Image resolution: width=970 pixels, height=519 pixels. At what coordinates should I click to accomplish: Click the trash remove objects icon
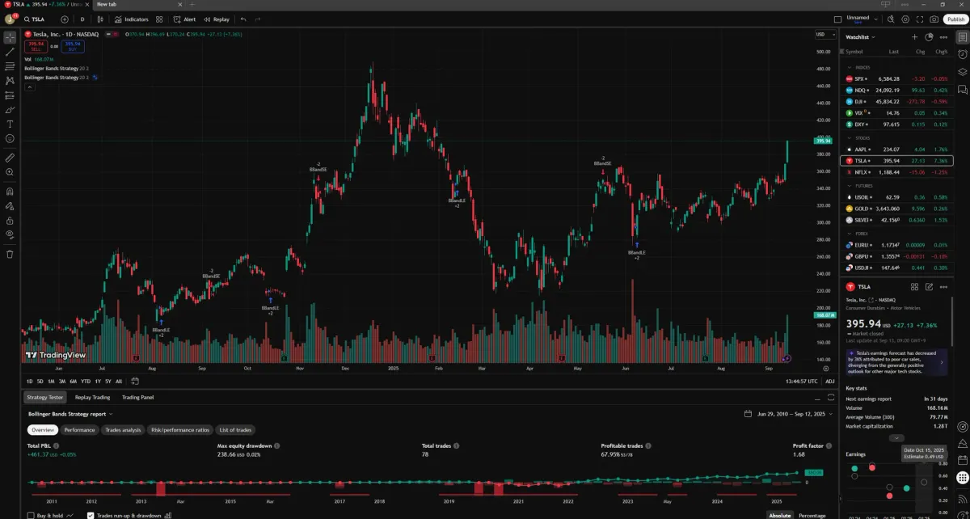click(10, 254)
